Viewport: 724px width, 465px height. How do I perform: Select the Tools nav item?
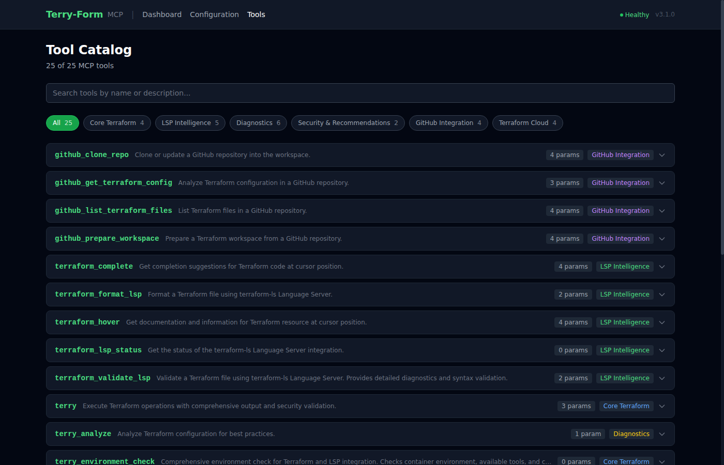[x=256, y=14]
